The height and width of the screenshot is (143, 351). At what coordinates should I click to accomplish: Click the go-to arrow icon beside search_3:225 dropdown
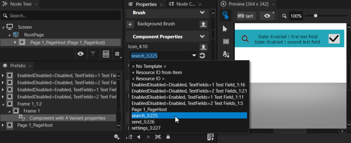(x=202, y=56)
